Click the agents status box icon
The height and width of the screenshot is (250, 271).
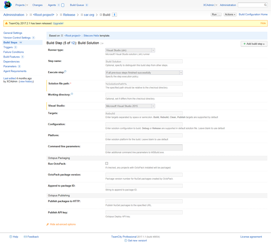63,5
